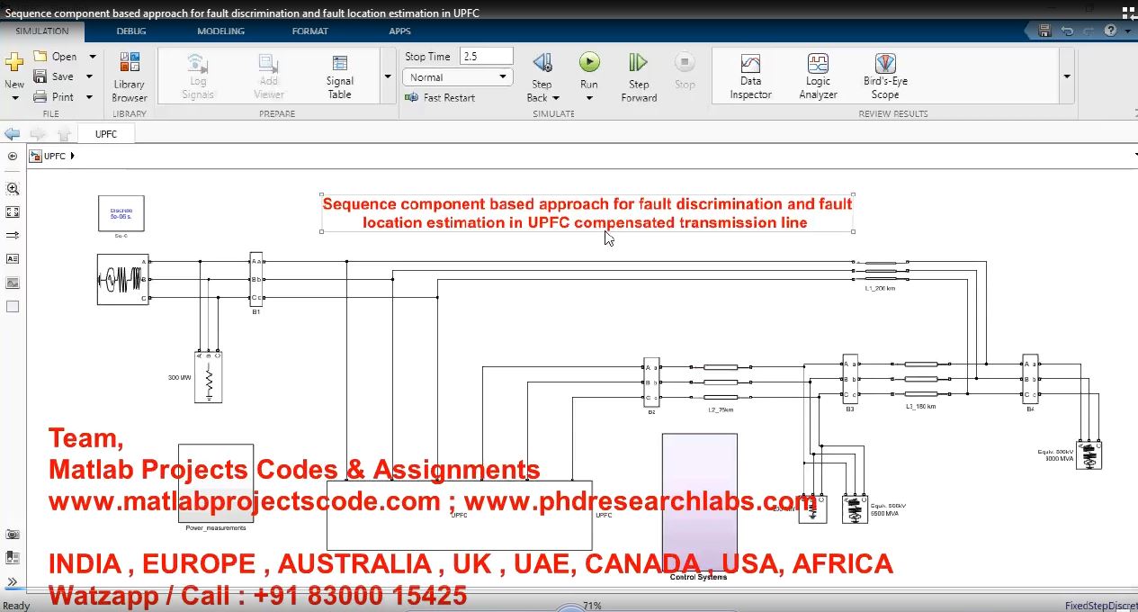Viewport: 1138px width, 612px height.
Task: Expand the Run dropdown arrow
Action: 589,98
